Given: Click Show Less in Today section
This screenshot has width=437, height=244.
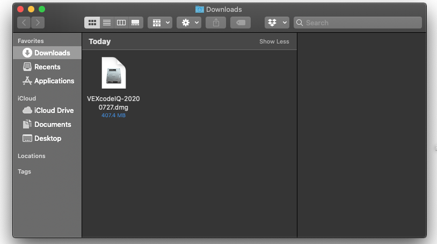Looking at the screenshot, I should pos(274,41).
